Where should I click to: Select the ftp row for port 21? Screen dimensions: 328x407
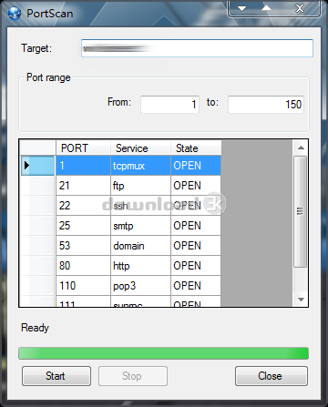(138, 186)
